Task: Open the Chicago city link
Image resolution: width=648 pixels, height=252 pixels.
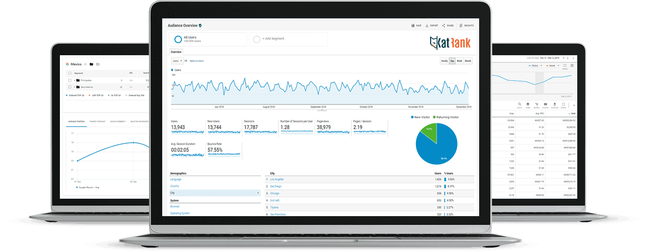Action: click(275, 193)
